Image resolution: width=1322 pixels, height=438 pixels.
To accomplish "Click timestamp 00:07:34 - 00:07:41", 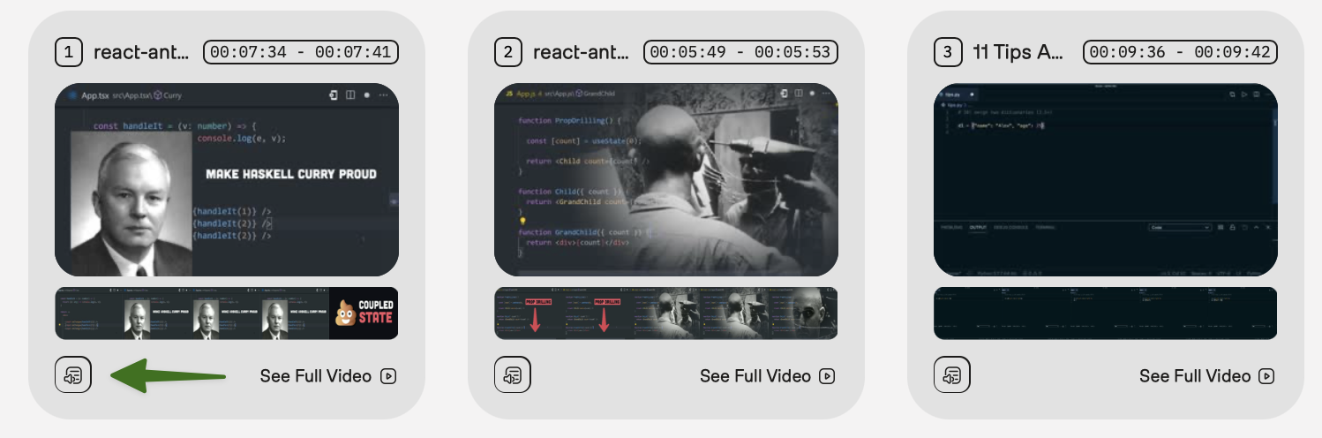I will coord(301,52).
